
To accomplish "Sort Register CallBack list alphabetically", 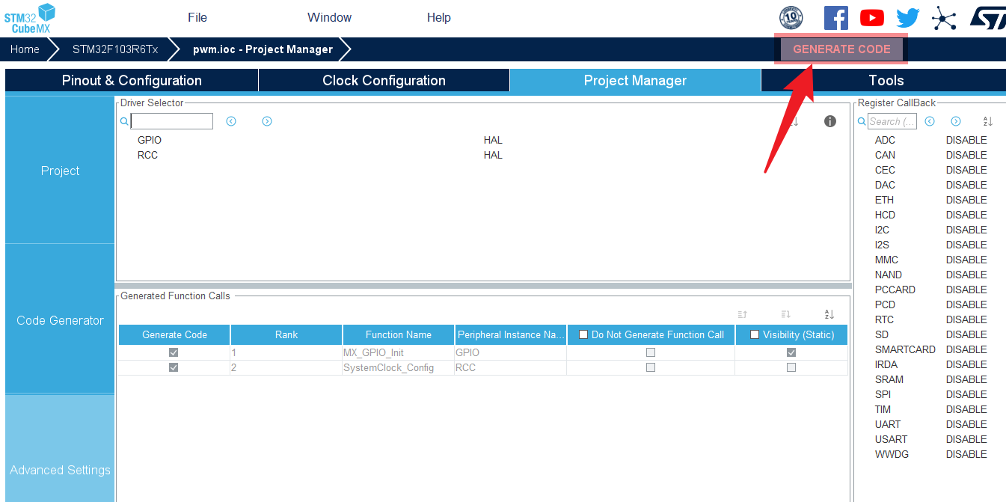I will 987,121.
